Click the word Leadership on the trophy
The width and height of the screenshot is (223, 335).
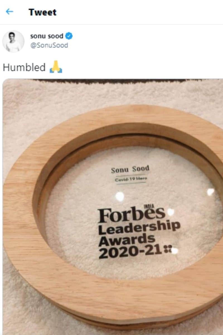point(139,229)
